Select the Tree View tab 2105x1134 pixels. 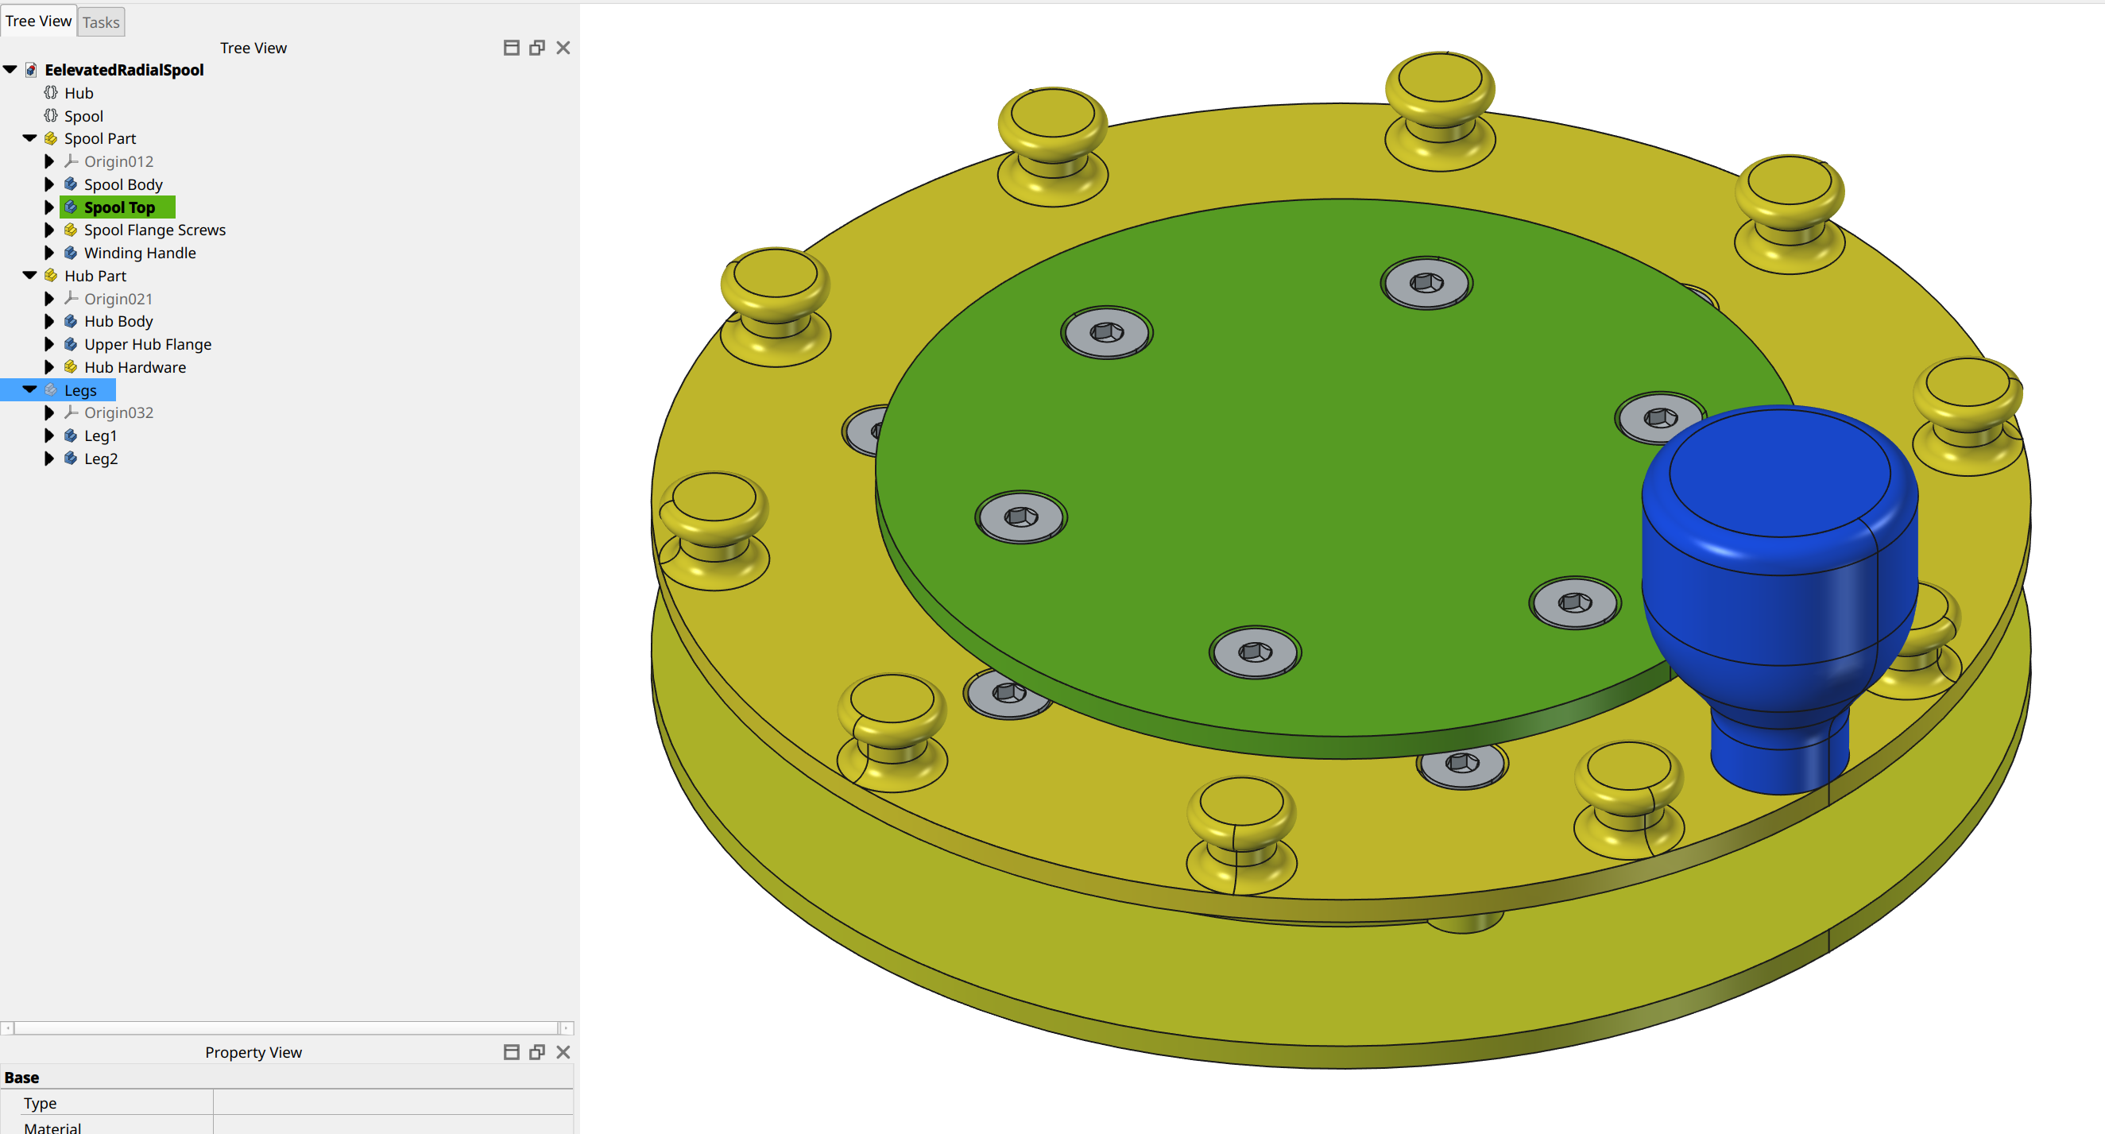tap(38, 21)
